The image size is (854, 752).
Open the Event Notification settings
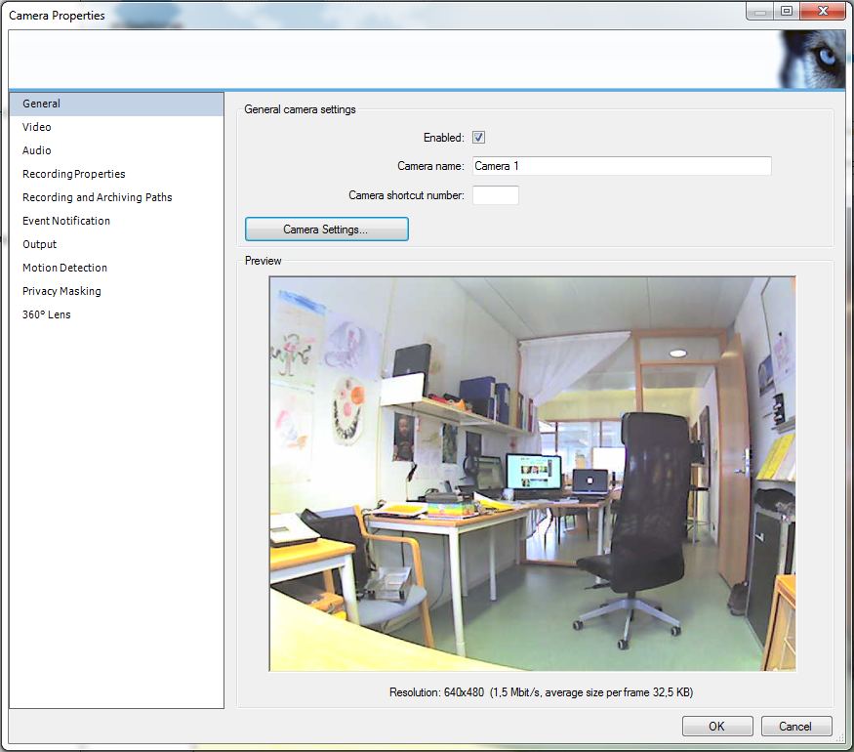(x=66, y=221)
